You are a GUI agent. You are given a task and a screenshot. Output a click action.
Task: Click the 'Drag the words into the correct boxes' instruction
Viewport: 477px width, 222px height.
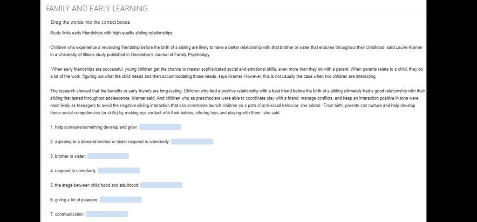[x=90, y=22]
